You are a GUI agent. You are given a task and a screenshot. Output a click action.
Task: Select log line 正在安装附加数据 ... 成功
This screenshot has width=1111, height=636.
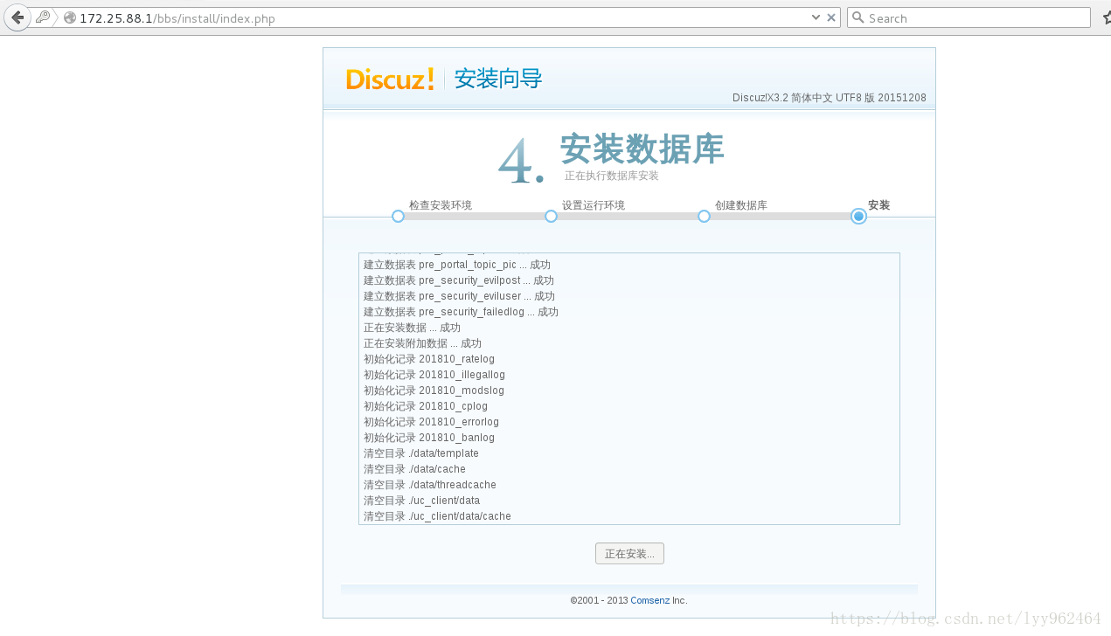tap(422, 343)
